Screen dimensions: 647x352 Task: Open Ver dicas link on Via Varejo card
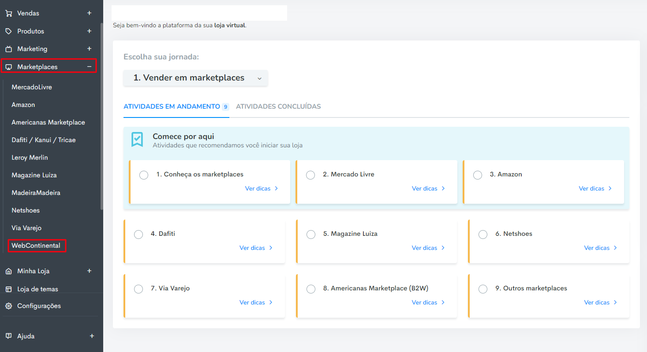pos(252,302)
